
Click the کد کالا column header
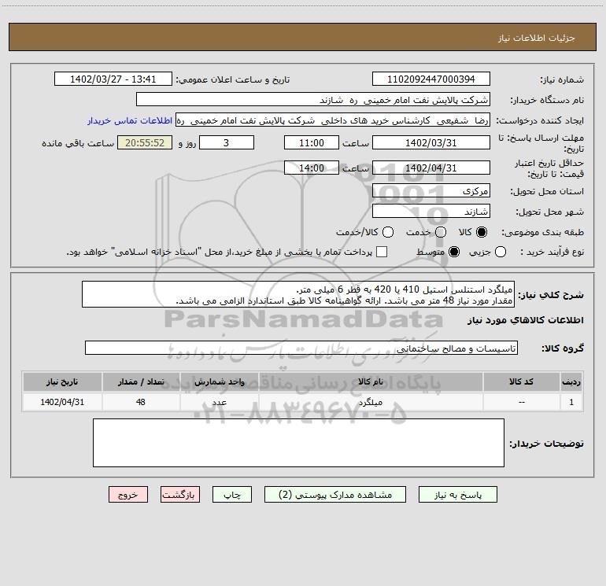(521, 382)
